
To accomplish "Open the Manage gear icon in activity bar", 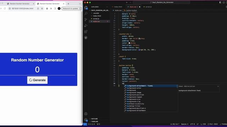I will pos(86,120).
